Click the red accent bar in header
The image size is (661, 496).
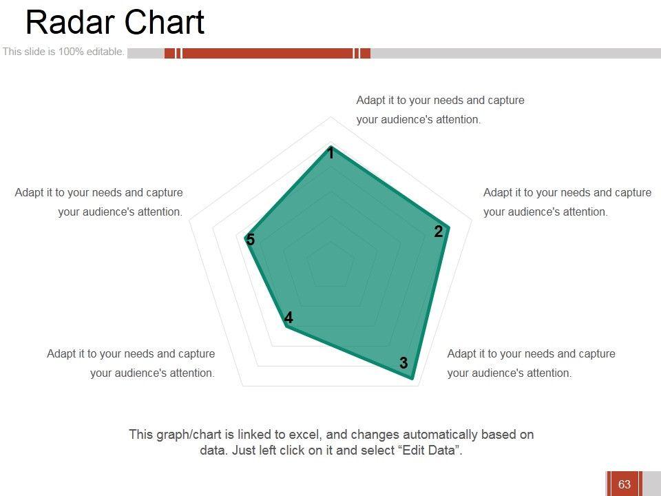[x=267, y=53]
